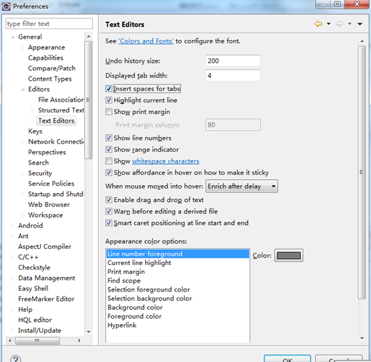Open the preferences view menu triangle
Viewport: 371px width, 362px height.
[x=360, y=24]
